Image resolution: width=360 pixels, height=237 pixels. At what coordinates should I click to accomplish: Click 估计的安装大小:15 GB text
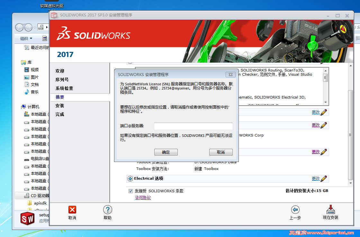[x=307, y=191]
